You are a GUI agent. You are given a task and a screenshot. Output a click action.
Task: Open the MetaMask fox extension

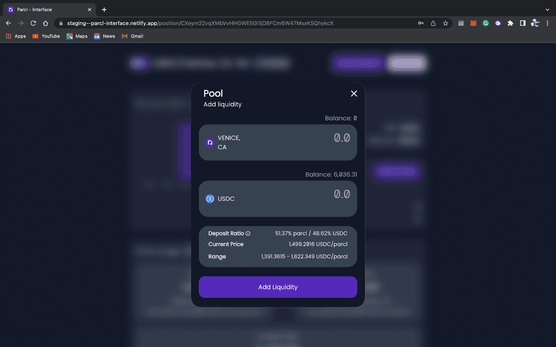click(473, 23)
